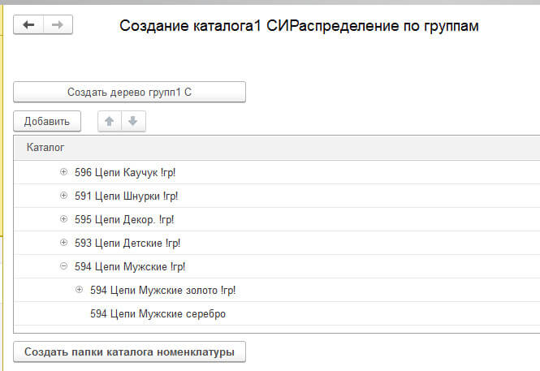Move selected item up with arrow

110,122
